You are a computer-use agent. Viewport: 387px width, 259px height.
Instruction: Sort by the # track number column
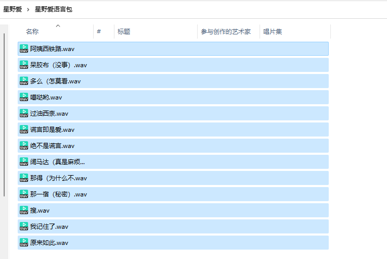[x=99, y=32]
